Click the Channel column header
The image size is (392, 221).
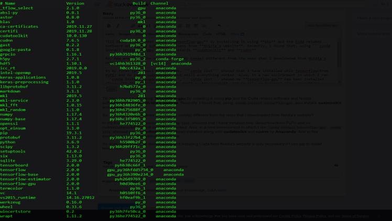coord(159,3)
